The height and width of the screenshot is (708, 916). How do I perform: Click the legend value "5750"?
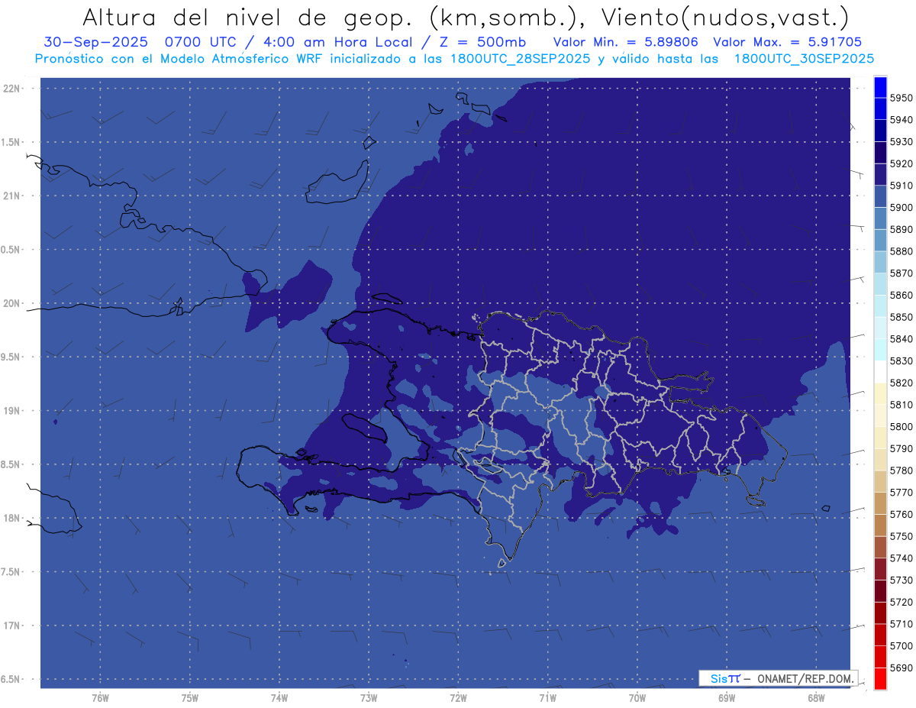901,536
